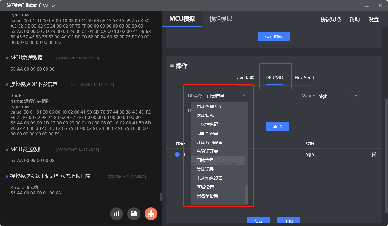
Task: Close the 涂鸦模组调试助手 window
Action: pos(380,5)
